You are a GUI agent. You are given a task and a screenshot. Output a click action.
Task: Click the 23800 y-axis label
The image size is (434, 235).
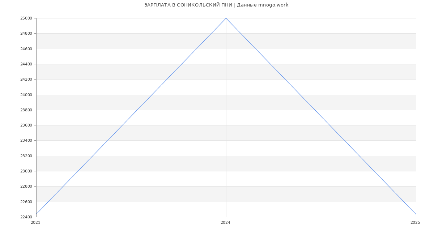click(26, 110)
